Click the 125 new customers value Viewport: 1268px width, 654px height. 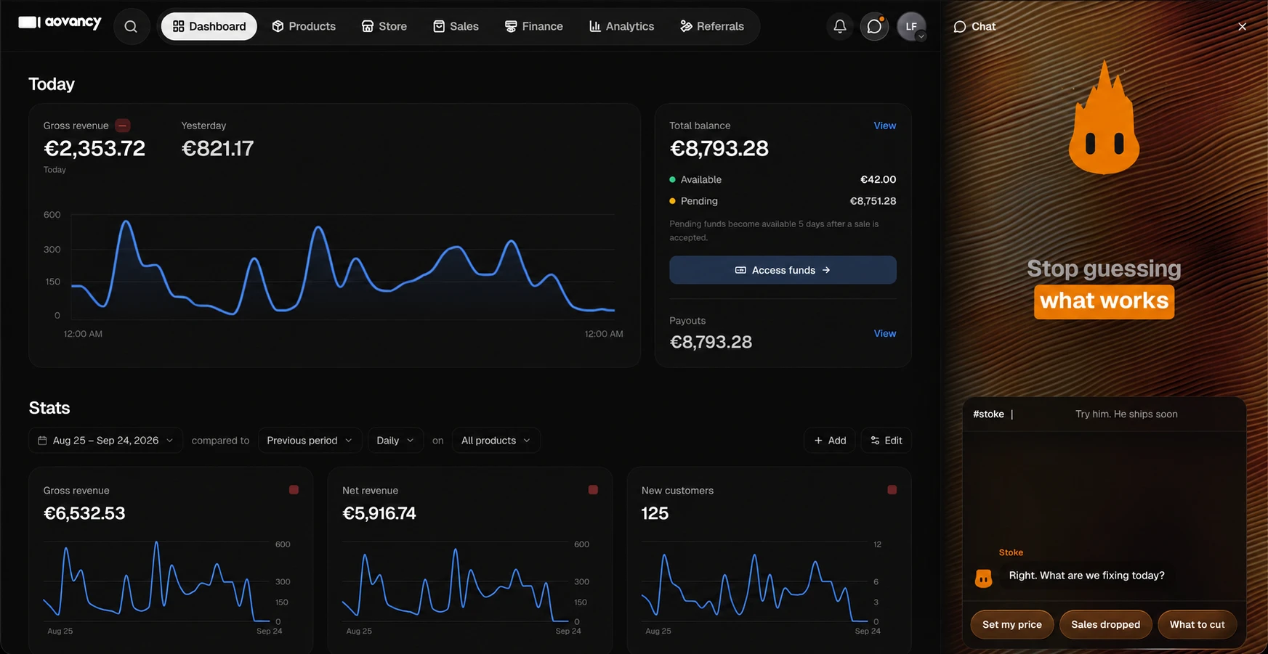point(655,513)
